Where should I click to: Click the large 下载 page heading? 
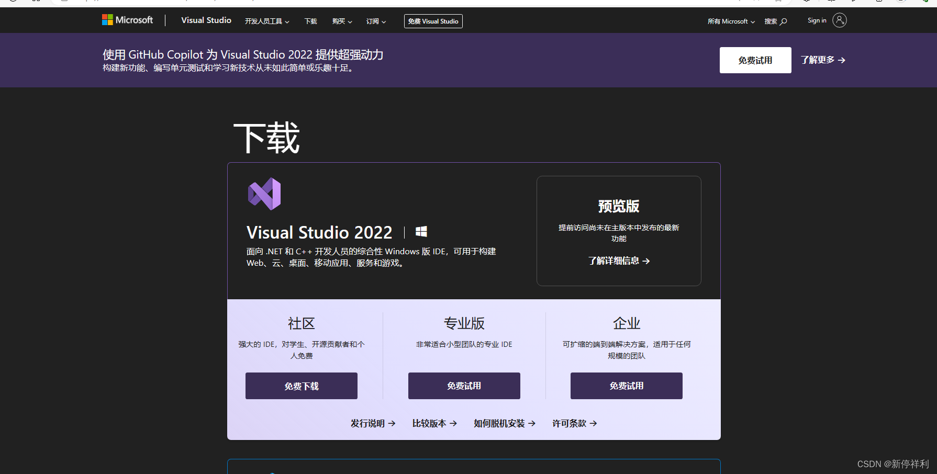click(266, 138)
